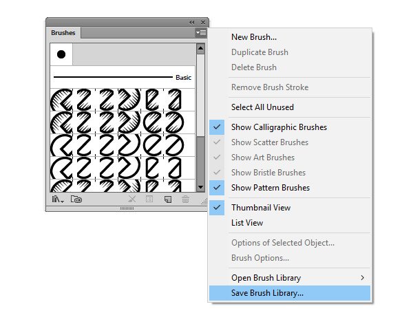The width and height of the screenshot is (413, 313).
Task: Click the Libraries Panel icon
Action: (76, 199)
